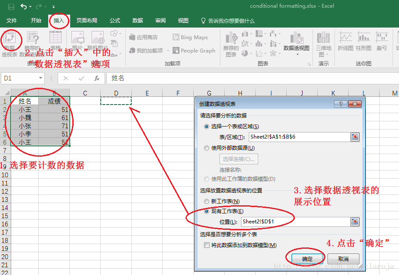Click the Pictures (图片) insert icon

click(77, 37)
